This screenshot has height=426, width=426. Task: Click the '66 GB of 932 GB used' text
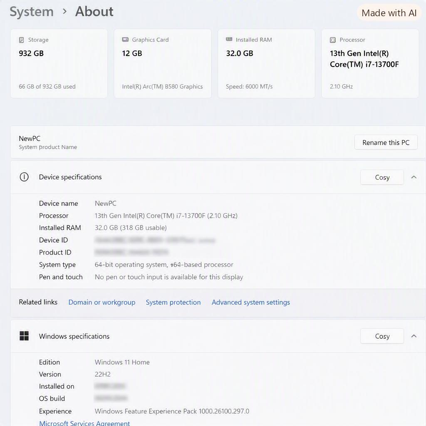coord(47,87)
